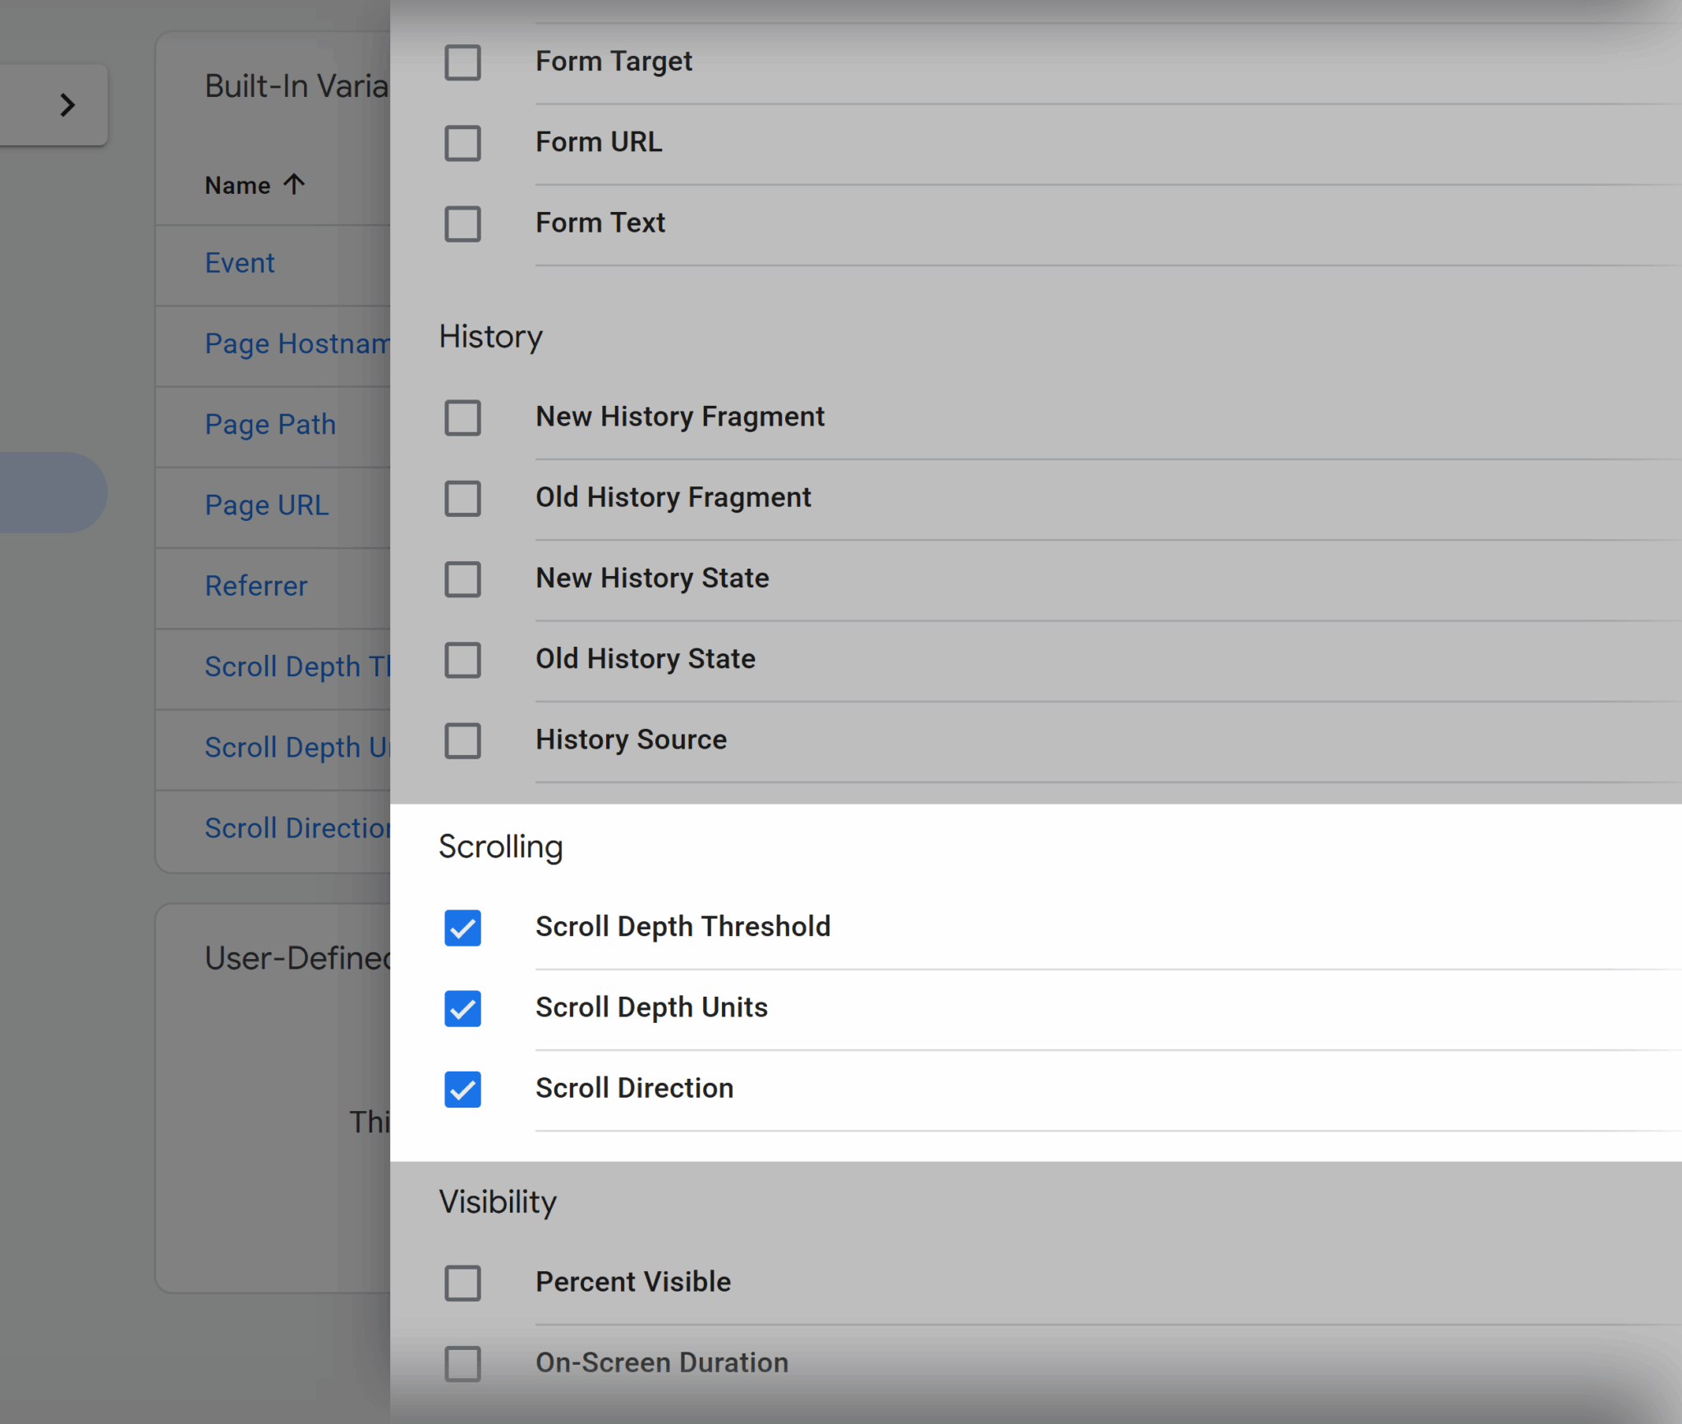Image resolution: width=1682 pixels, height=1424 pixels.
Task: Enable the History Source variable
Action: pyautogui.click(x=462, y=740)
